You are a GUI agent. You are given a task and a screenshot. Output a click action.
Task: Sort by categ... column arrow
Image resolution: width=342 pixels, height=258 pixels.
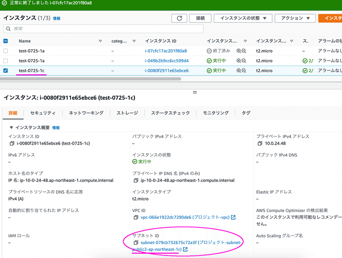(134, 41)
